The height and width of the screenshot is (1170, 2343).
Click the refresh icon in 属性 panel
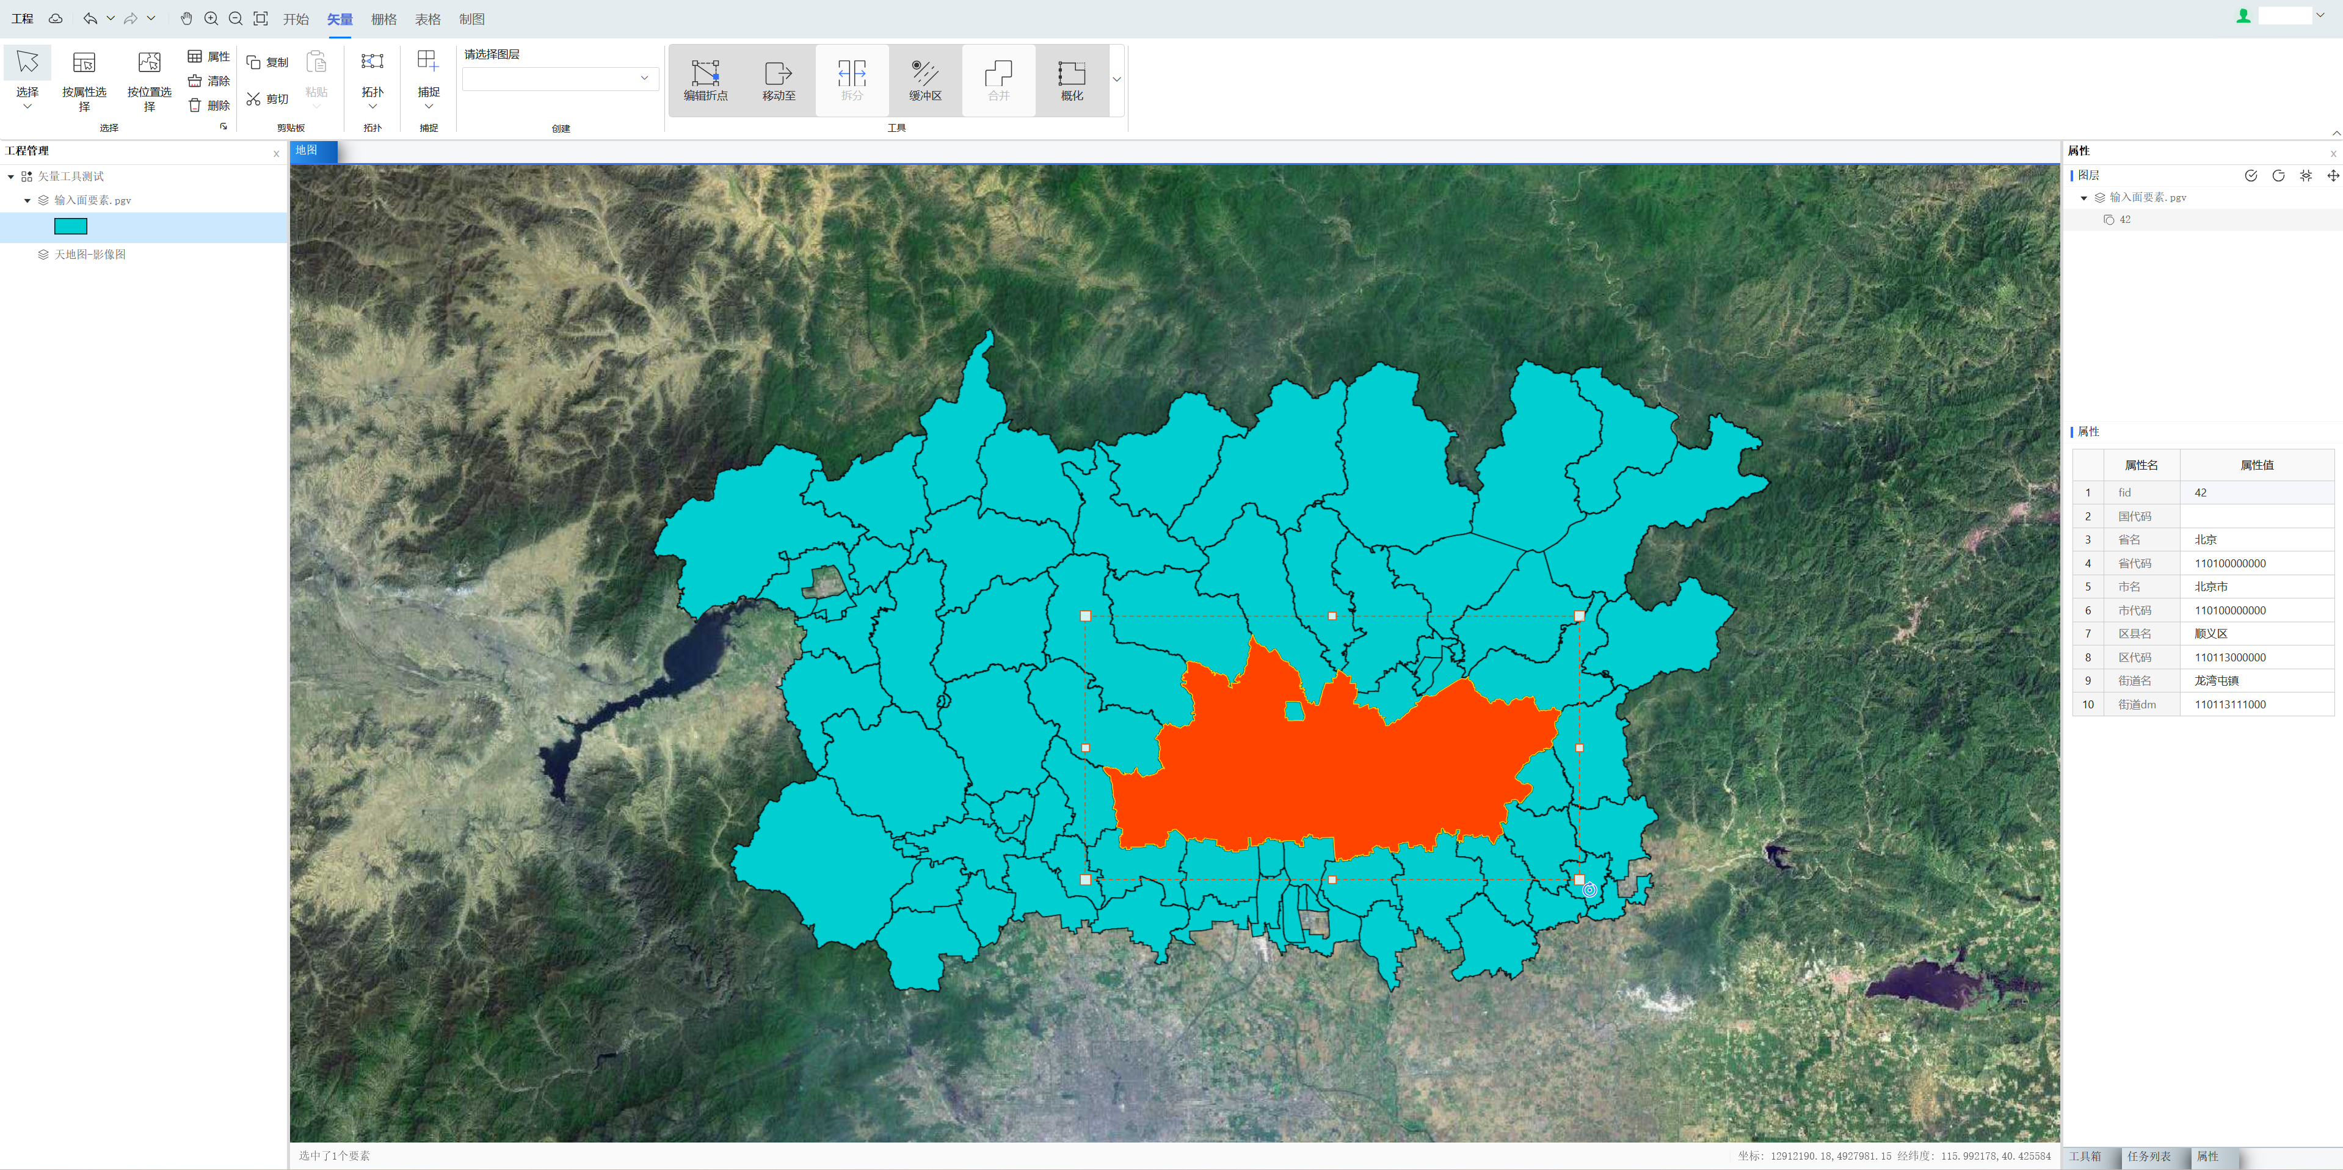(x=2278, y=176)
